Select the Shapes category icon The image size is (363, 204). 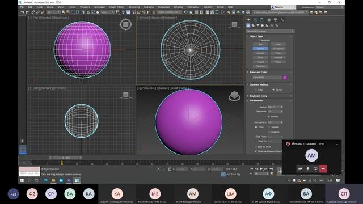[x=253, y=25]
